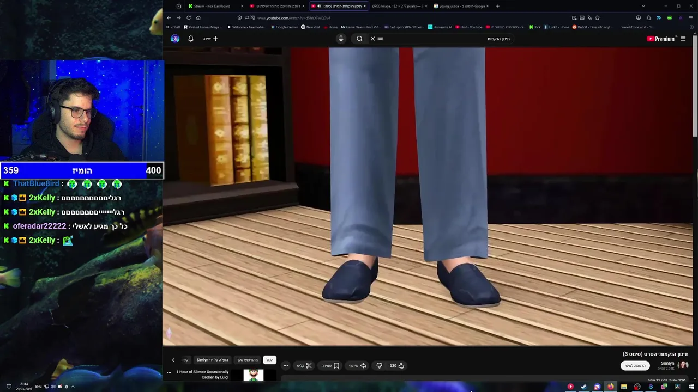Open the Windows notification center icon
This screenshot has width=698, height=392.
point(9,387)
